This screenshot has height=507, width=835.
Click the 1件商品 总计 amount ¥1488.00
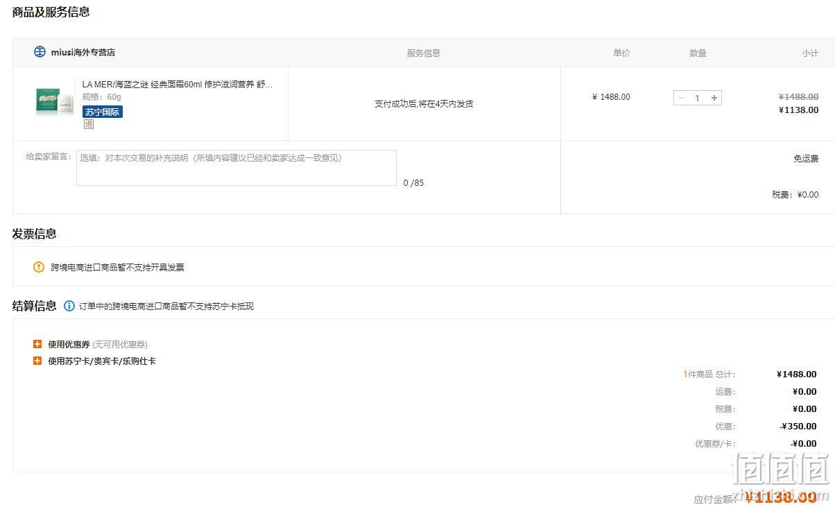(797, 375)
